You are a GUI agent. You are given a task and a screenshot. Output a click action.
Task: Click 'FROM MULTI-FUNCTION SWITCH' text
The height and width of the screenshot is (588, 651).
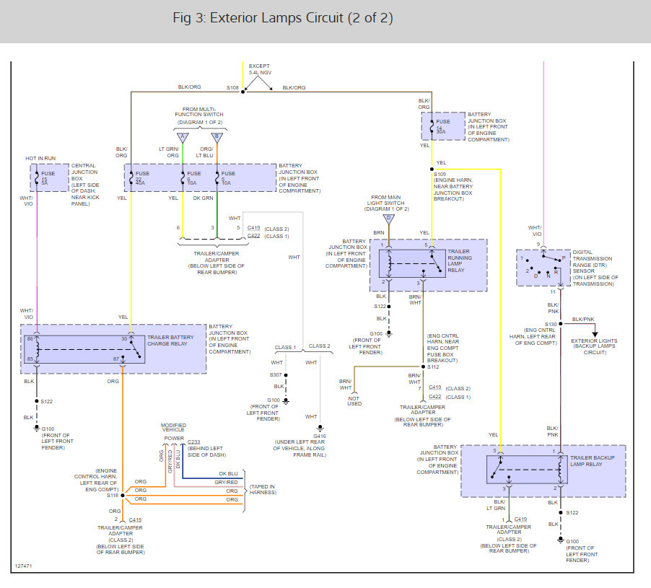199,112
